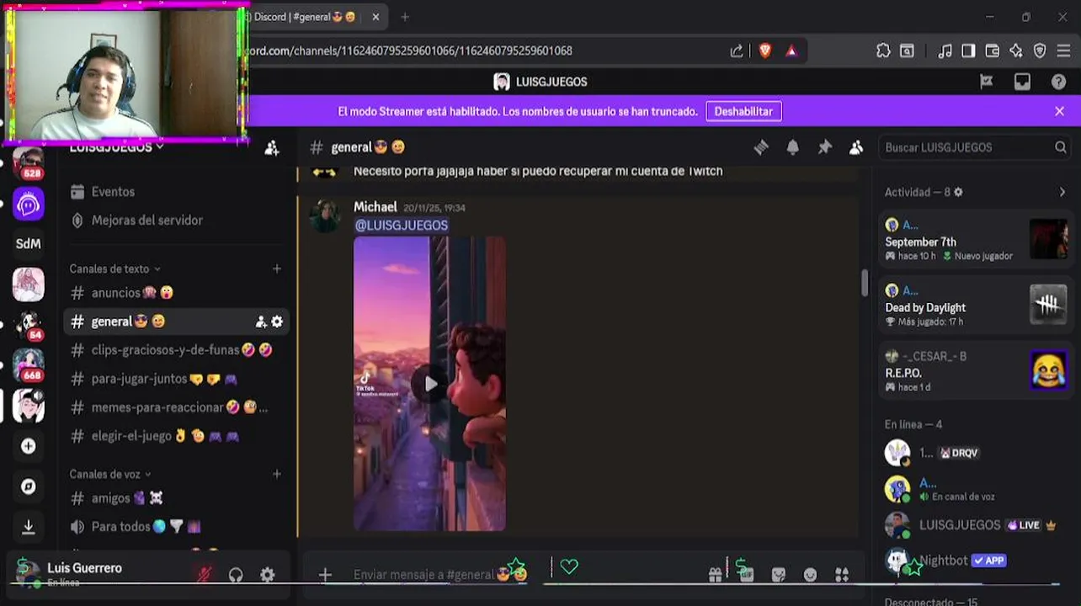Play the TikTok video attachment
The width and height of the screenshot is (1081, 606).
[429, 384]
